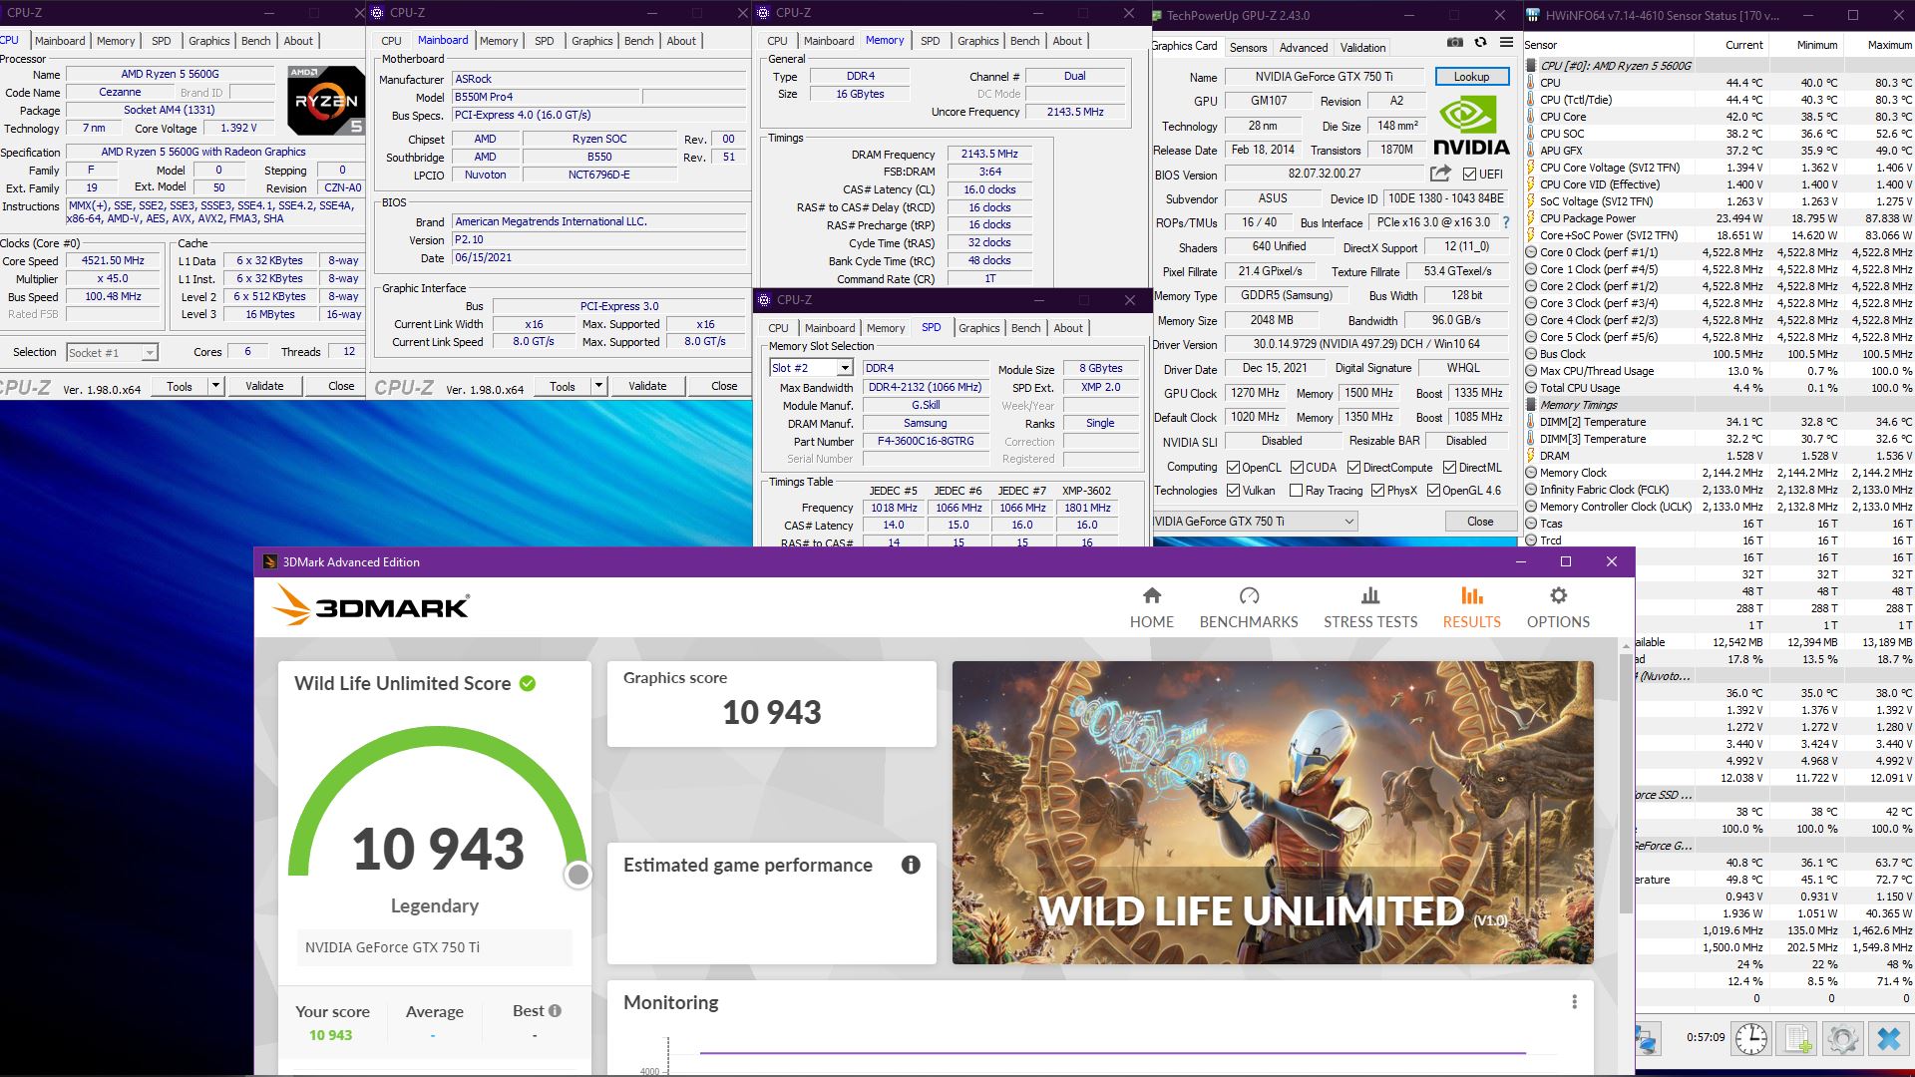Click HWiNFO network monitors icon

pos(1646,1040)
